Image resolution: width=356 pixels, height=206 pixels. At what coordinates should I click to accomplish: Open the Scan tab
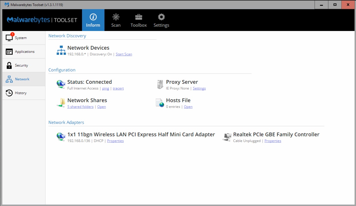[116, 20]
